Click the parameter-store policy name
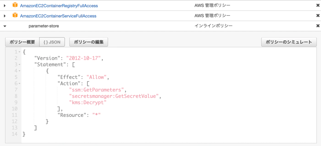 44,26
